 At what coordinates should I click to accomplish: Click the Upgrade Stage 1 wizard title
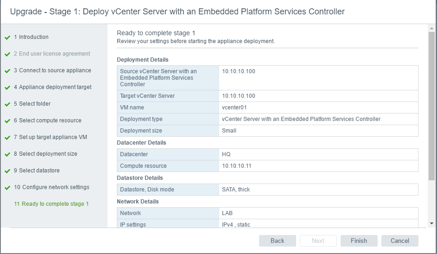(177, 12)
